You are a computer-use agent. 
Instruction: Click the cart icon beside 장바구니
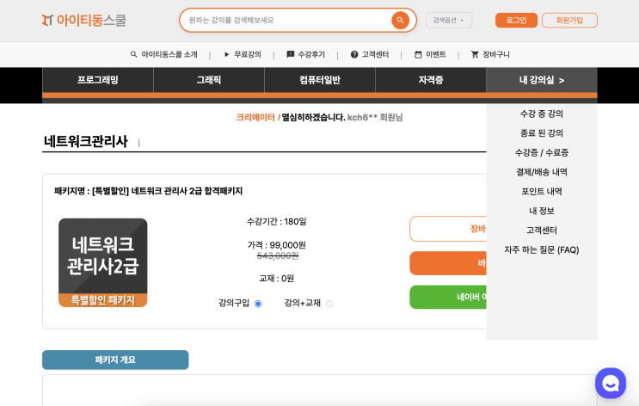pyautogui.click(x=475, y=54)
